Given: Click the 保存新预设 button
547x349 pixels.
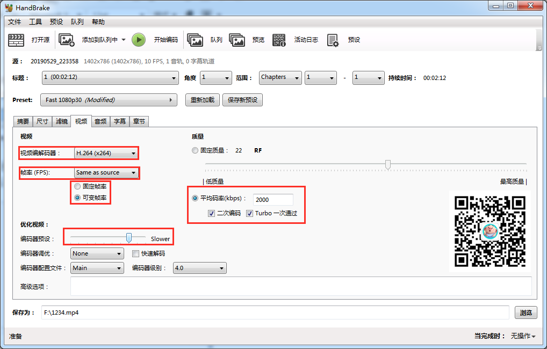Looking at the screenshot, I should pos(242,100).
